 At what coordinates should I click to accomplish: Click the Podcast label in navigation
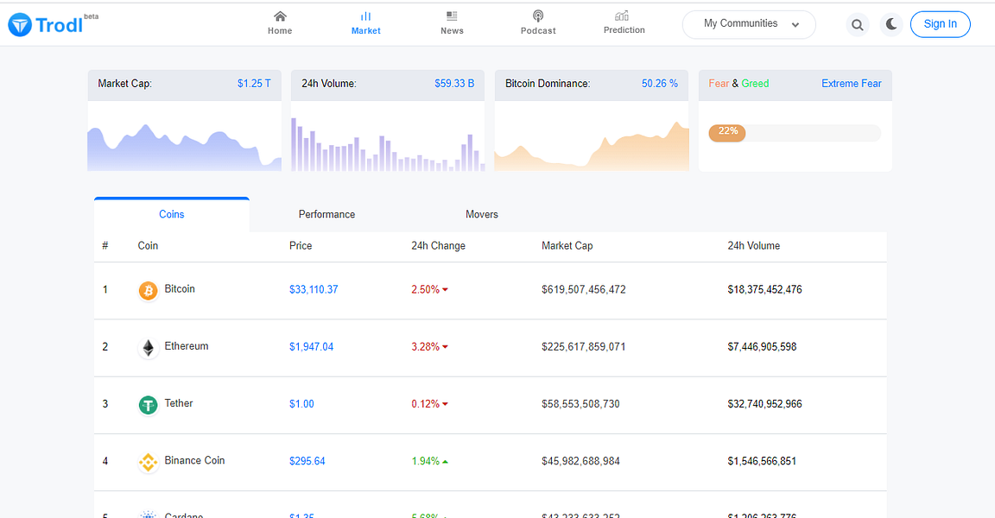pos(538,30)
